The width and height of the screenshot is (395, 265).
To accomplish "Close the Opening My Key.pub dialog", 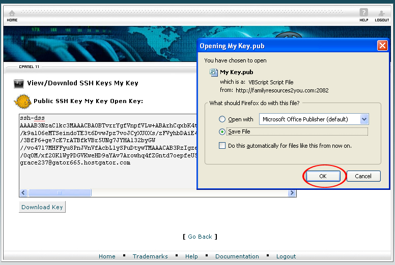I will coord(382,46).
